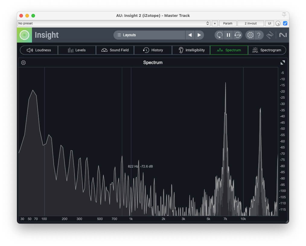Screen dimensions: 306x246
Task: Click the round knob icon by UI button
Action: click(x=278, y=23)
